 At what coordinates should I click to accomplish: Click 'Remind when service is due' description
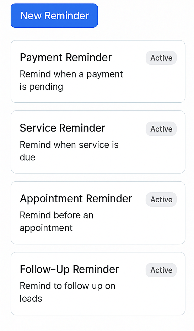pos(69,151)
